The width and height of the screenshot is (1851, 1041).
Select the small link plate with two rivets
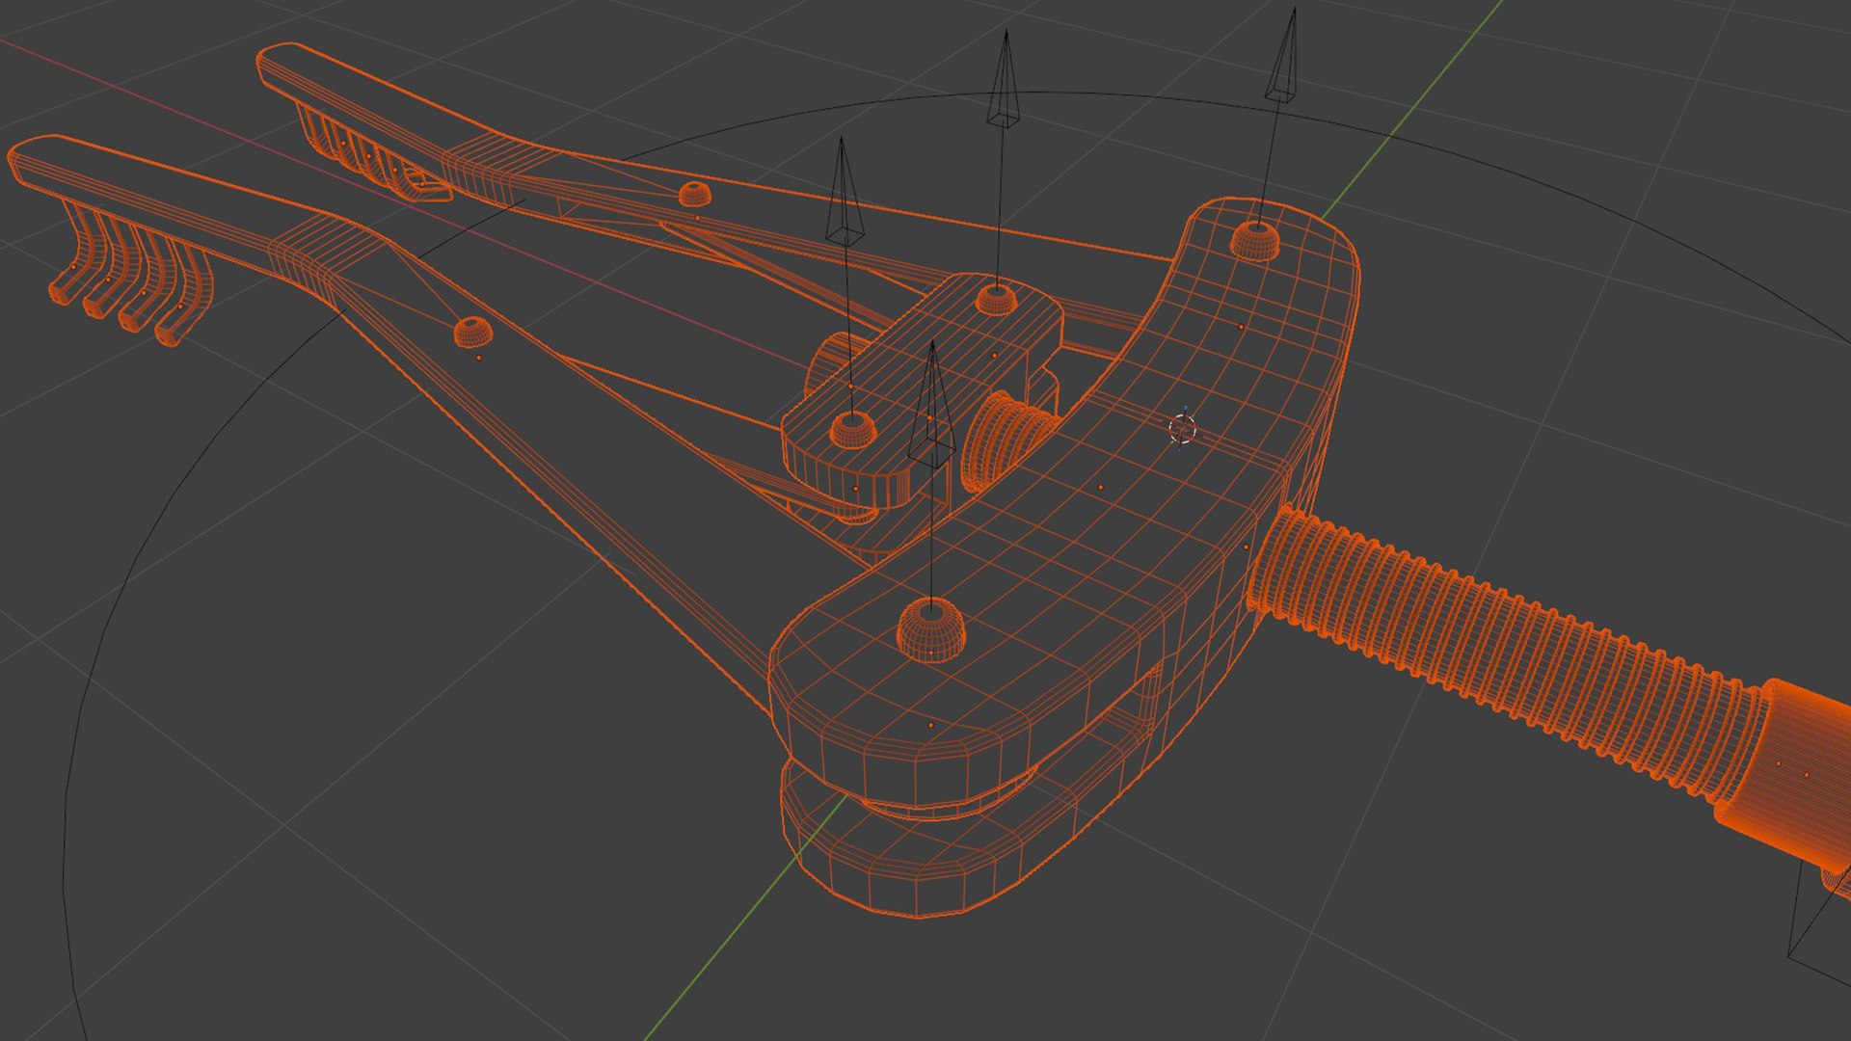pyautogui.click(x=923, y=390)
